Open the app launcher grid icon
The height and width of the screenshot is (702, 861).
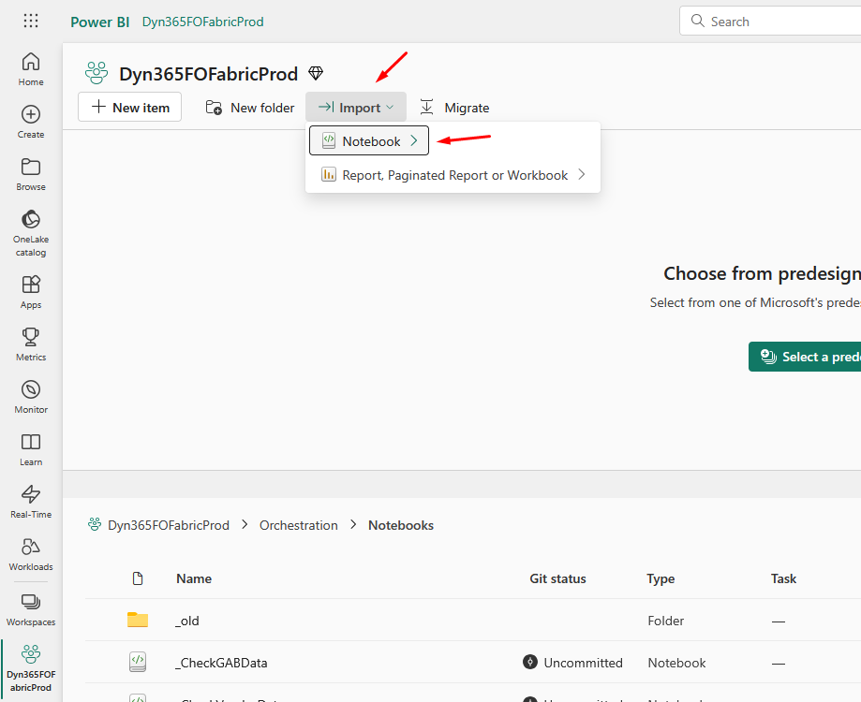(31, 21)
